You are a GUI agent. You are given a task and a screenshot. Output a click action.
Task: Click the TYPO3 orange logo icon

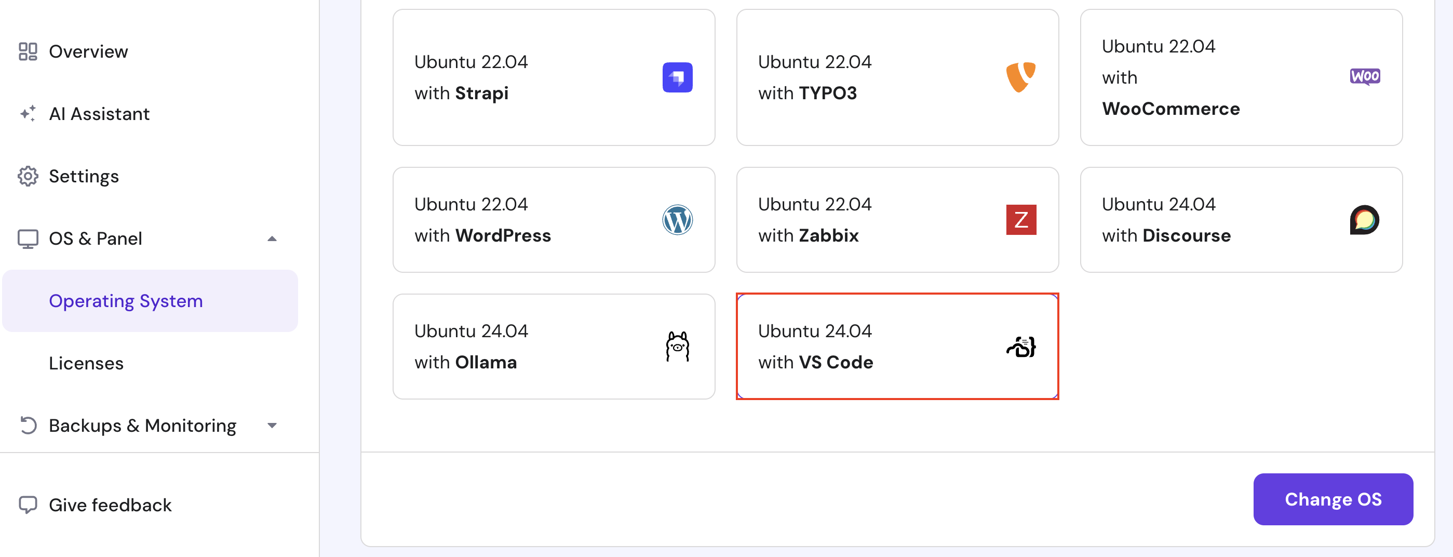1020,77
